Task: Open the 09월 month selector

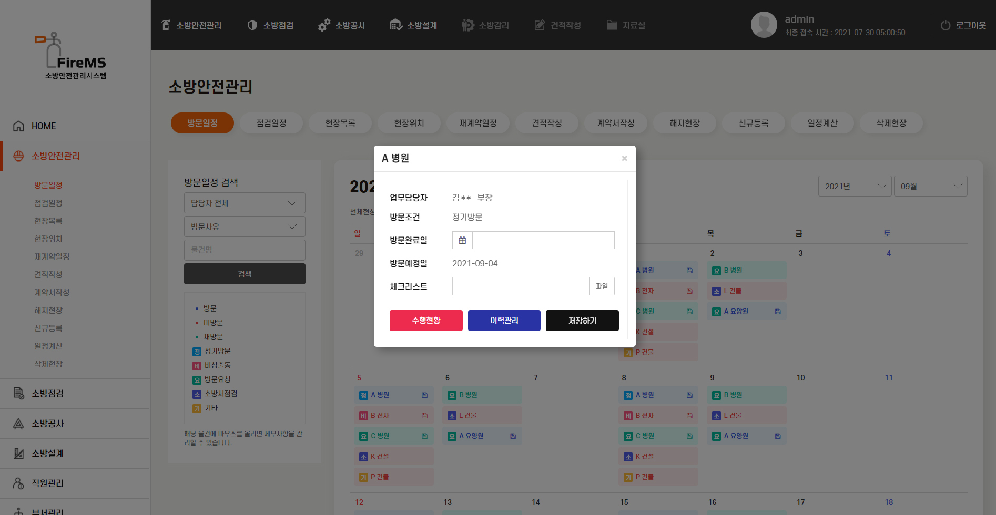Action: pyautogui.click(x=930, y=186)
